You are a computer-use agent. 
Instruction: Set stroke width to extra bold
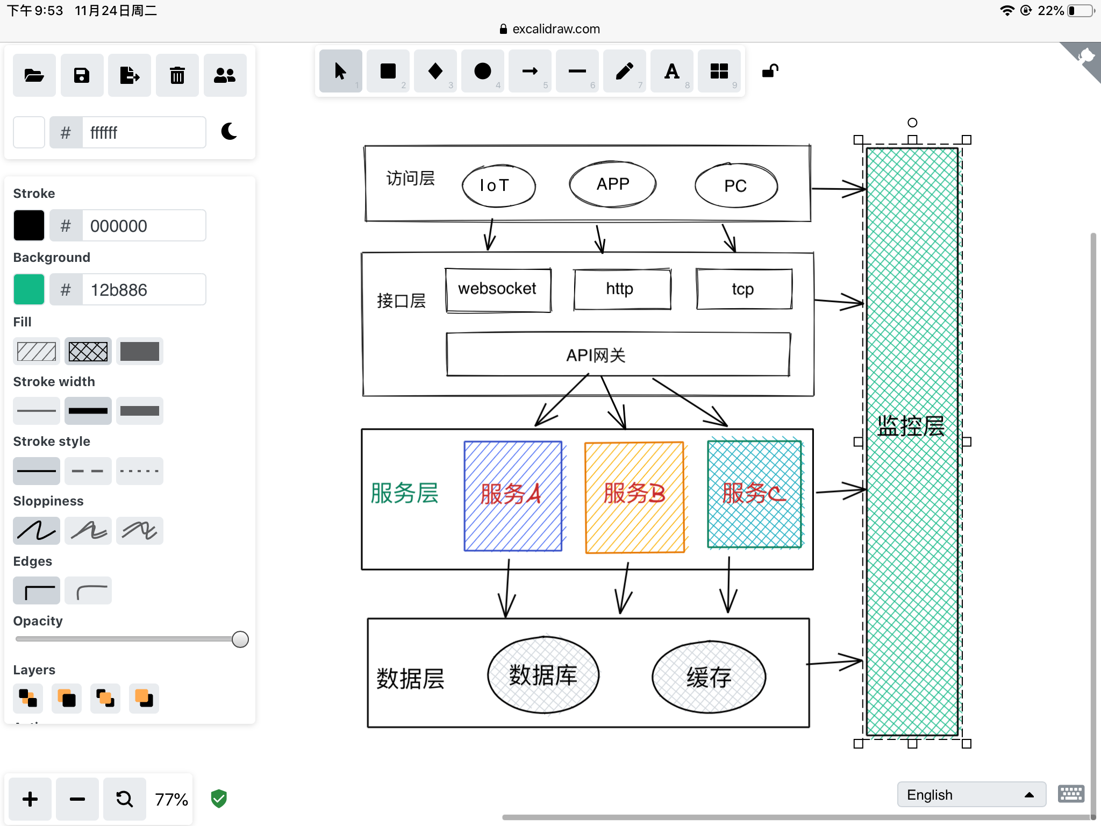[x=140, y=411]
